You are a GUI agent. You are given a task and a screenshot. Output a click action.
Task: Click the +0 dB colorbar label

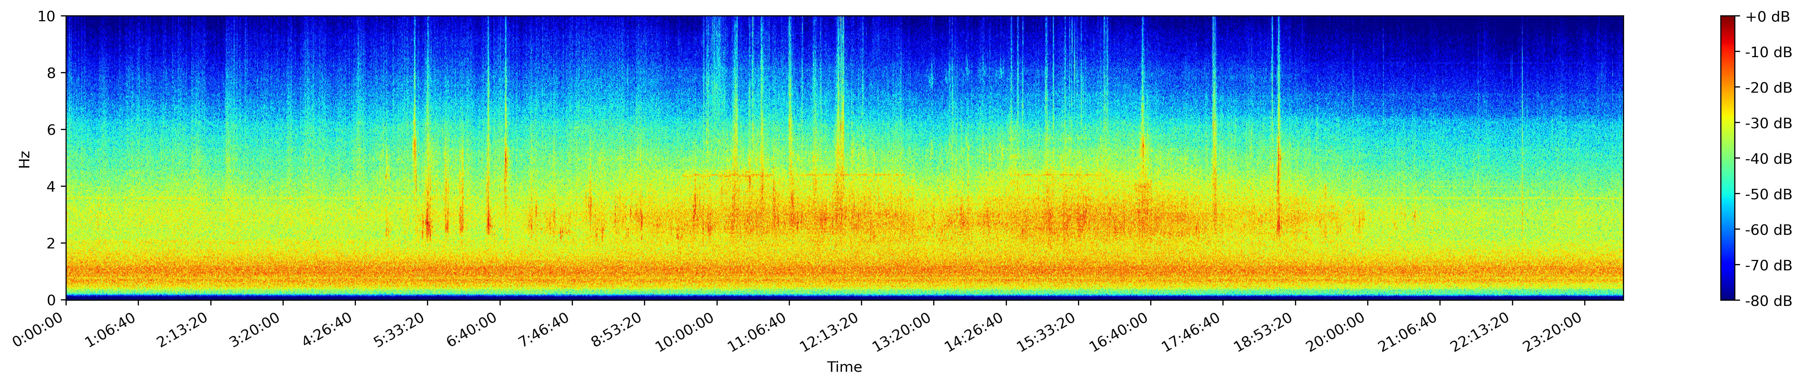pos(1767,17)
